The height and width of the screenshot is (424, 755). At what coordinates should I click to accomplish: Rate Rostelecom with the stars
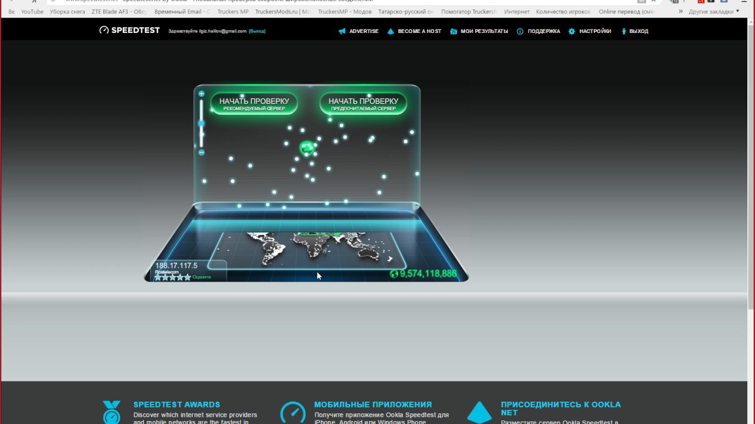point(173,277)
